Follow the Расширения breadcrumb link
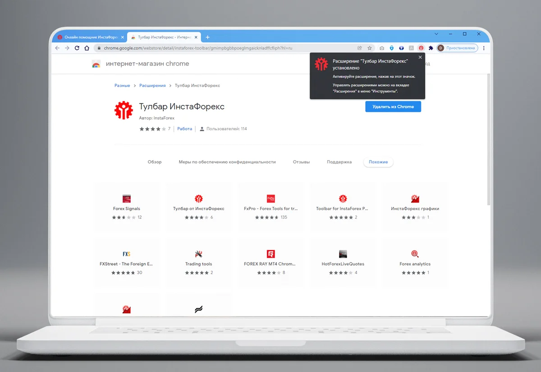Image resolution: width=541 pixels, height=372 pixels. (x=152, y=86)
